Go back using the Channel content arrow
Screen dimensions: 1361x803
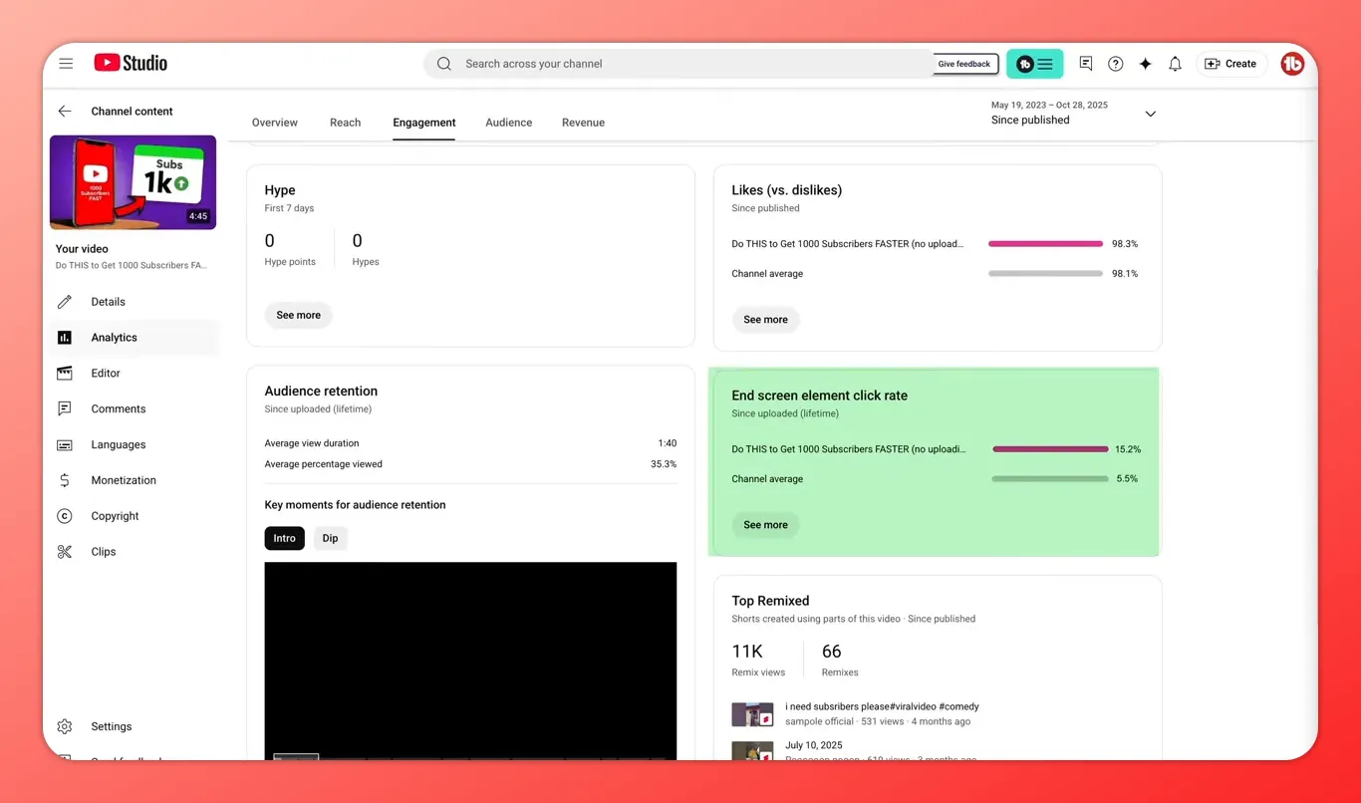(65, 112)
